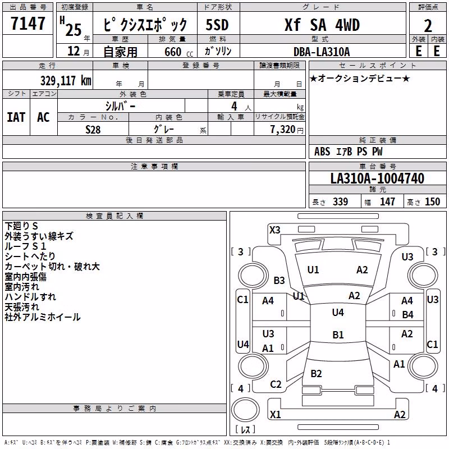Click registration month 12 月
The image size is (449, 449).
coord(78,51)
